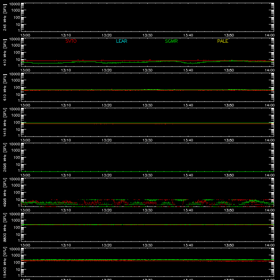Select the 410 MHz [SFU] axis title
Viewport: 280px width, 280px height.
point(5,52)
